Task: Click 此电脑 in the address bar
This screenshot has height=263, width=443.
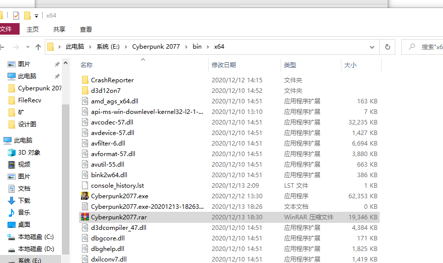Action: (x=75, y=47)
